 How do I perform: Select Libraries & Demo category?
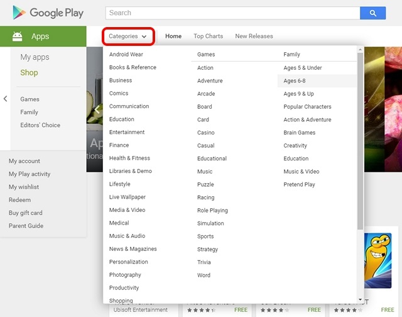coord(131,171)
